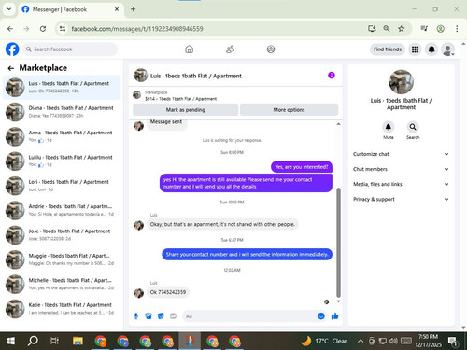Open the browser zoom magnifier icon

(x=387, y=29)
